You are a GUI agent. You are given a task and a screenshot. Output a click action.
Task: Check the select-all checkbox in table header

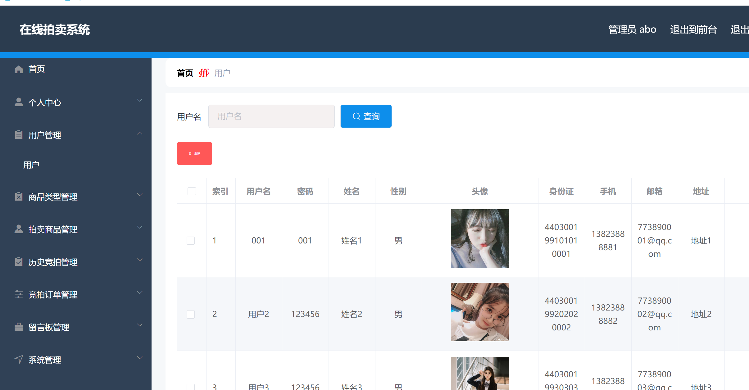[192, 191]
